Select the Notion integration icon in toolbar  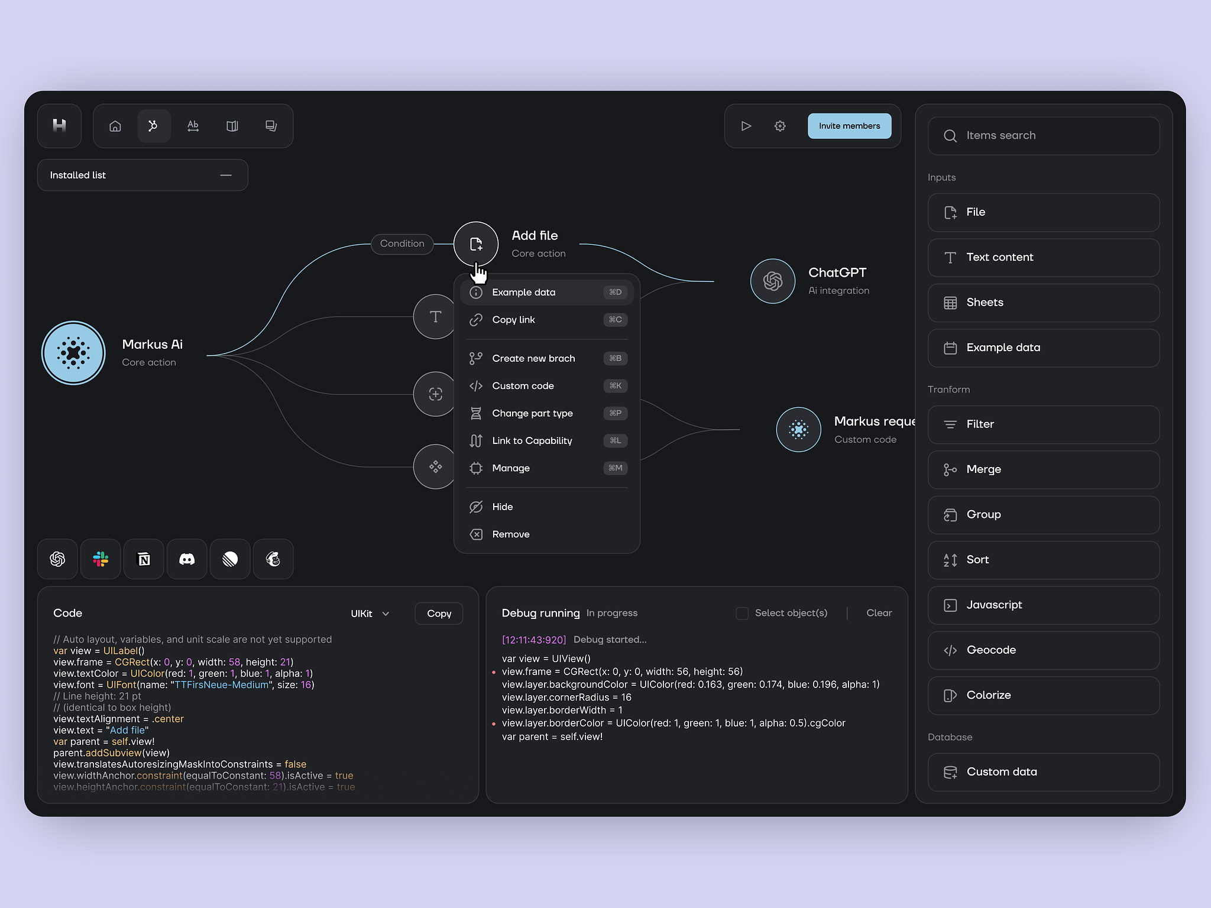coord(145,559)
